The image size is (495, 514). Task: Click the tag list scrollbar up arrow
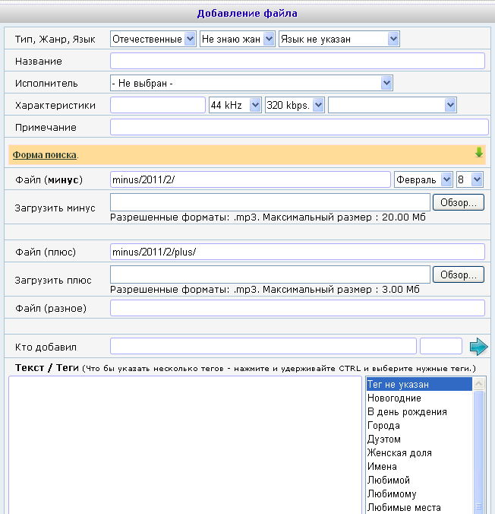pyautogui.click(x=478, y=384)
